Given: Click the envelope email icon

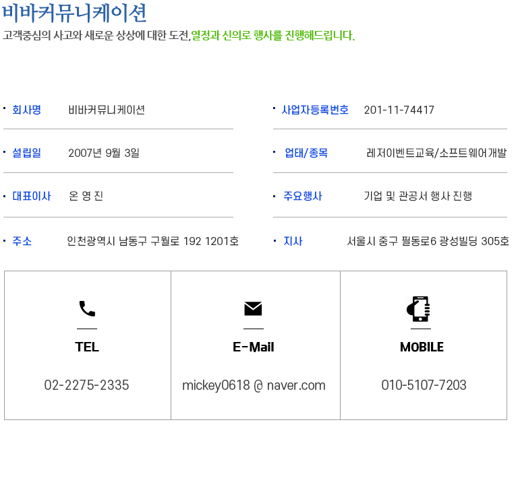Looking at the screenshot, I should [253, 308].
